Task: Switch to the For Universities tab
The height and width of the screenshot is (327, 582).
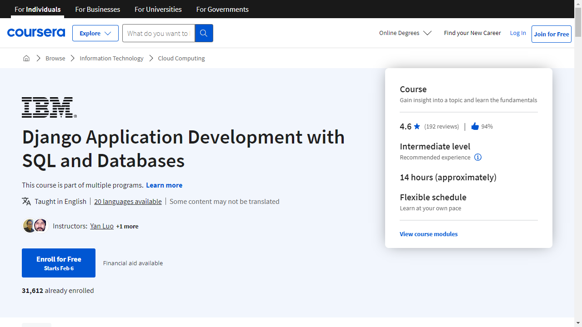Action: tap(158, 9)
